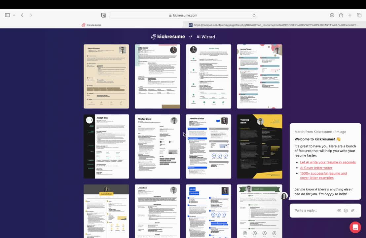
Task: Open the emoji picker in chat reply
Action: tap(346, 211)
